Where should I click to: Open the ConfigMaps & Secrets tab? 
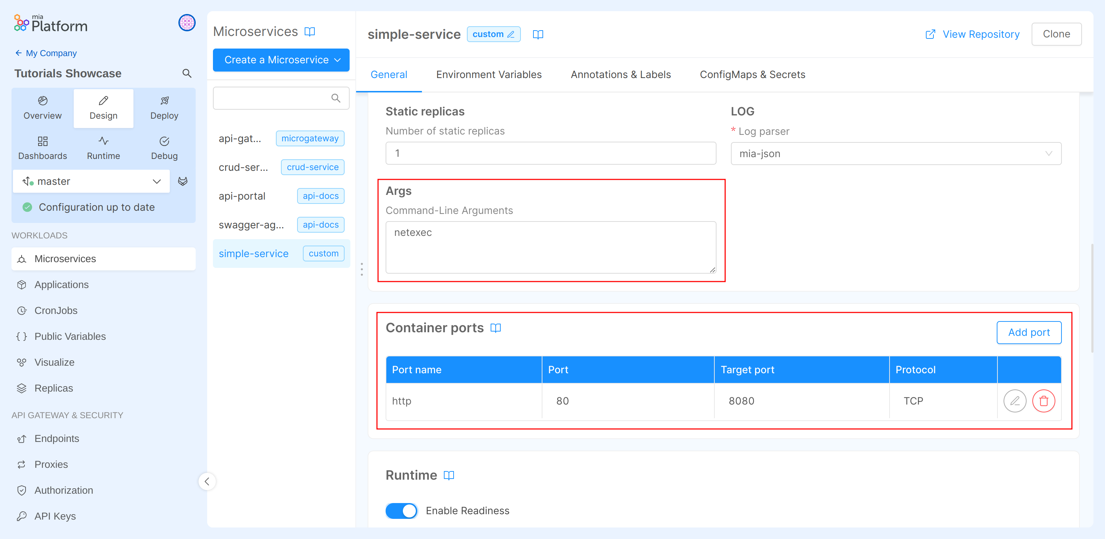[752, 74]
